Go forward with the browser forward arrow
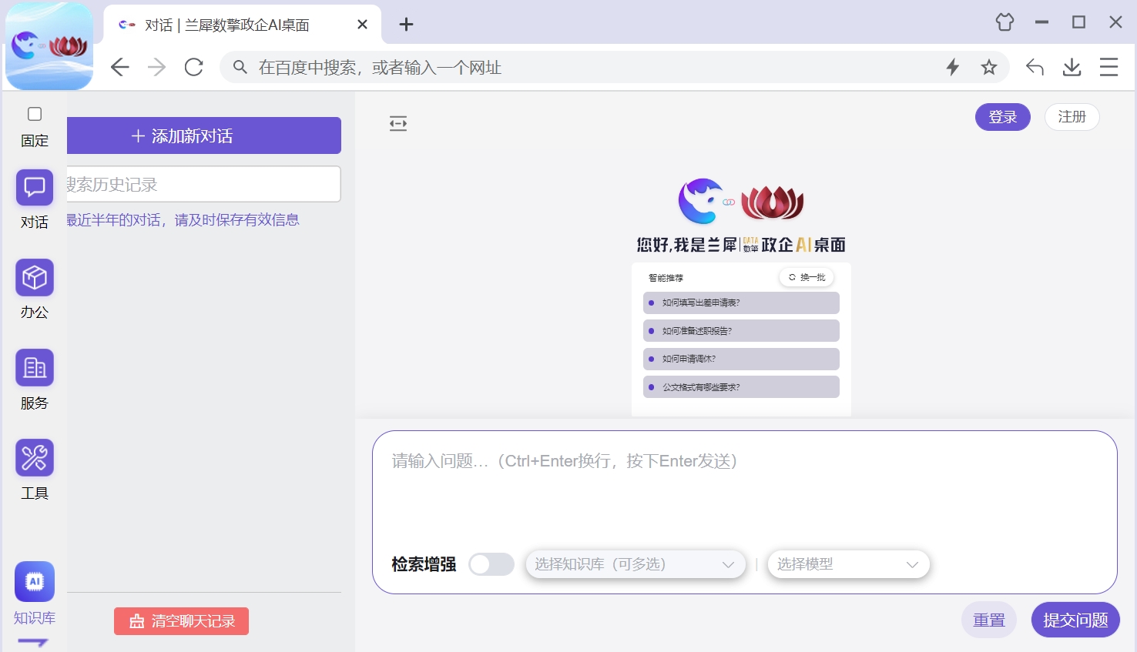Screen dimensions: 1137x652 [x=157, y=68]
